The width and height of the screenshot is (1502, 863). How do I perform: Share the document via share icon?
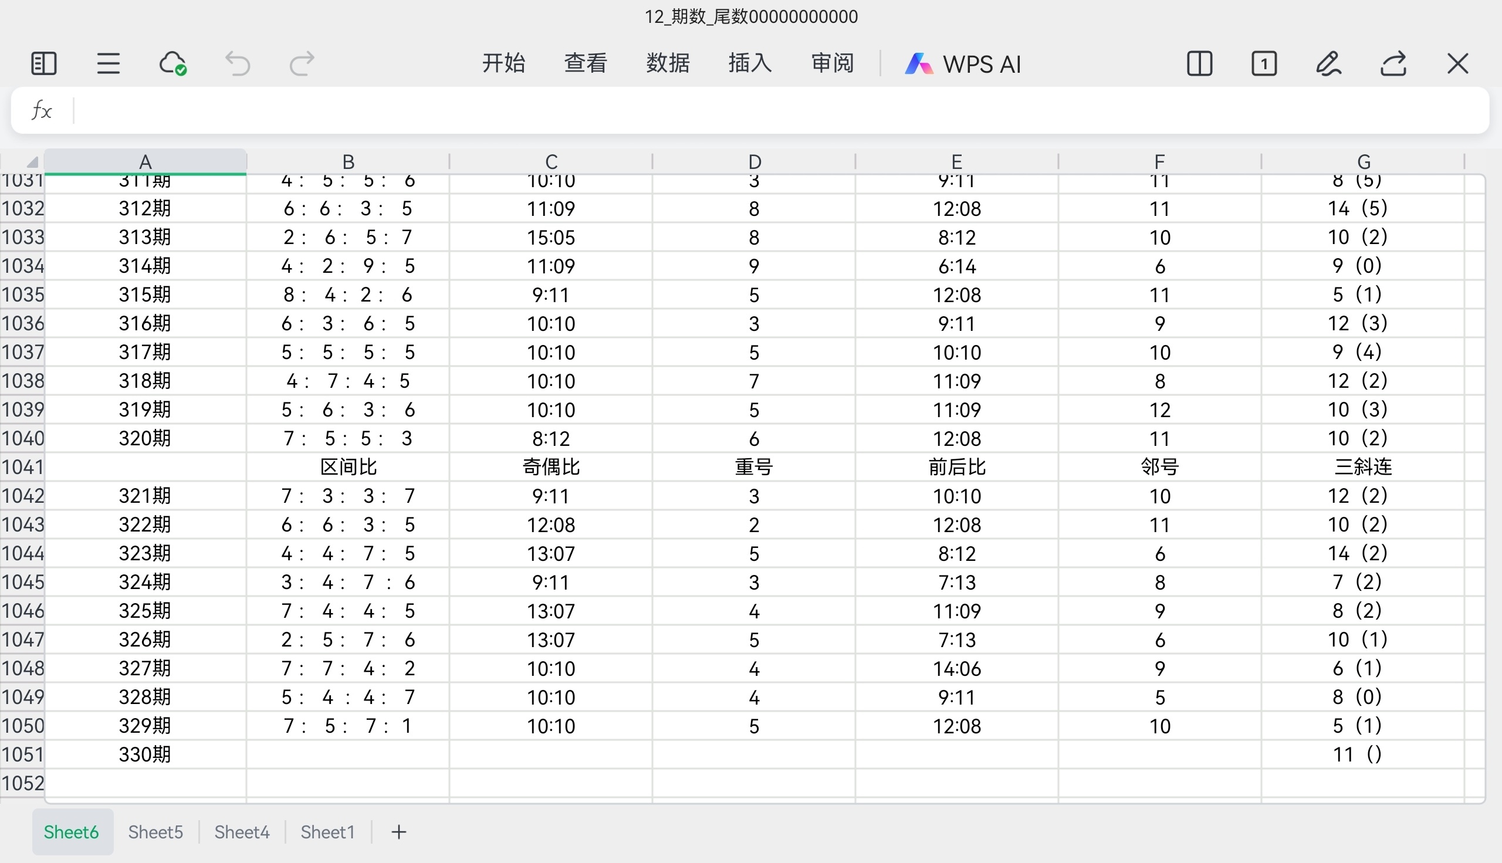1393,63
